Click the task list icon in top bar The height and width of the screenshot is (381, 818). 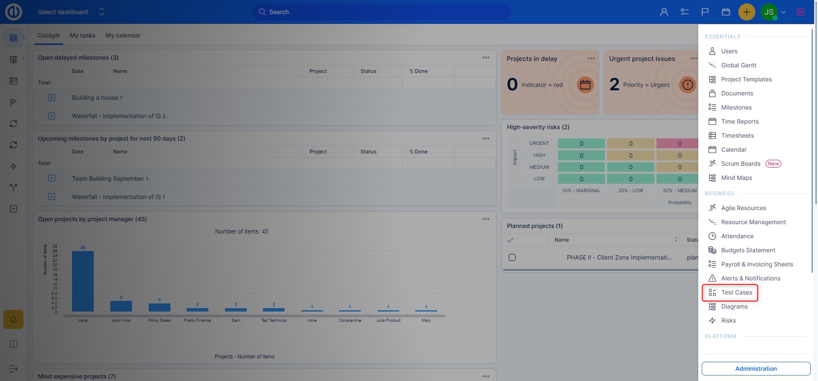coord(685,12)
